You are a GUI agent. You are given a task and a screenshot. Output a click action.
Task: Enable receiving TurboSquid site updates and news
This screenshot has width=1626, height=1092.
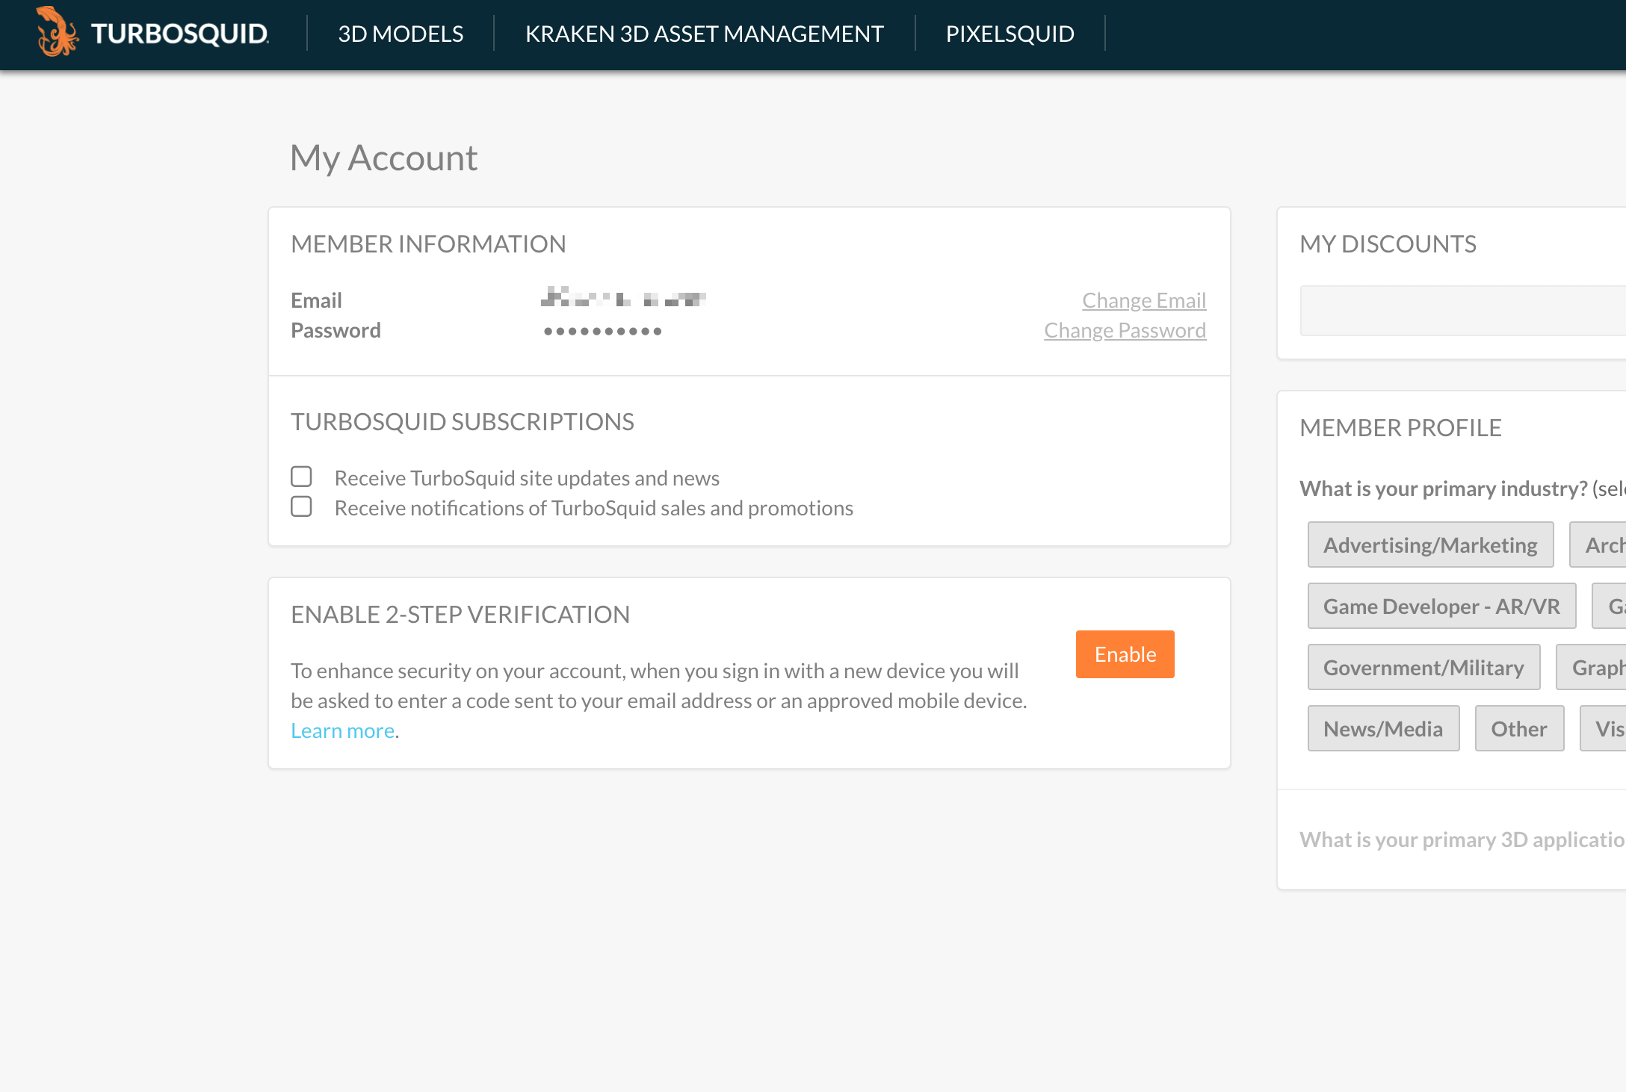click(301, 476)
